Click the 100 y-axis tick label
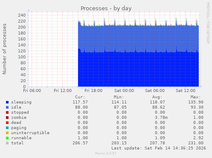The height and width of the screenshot is (158, 212). point(22,57)
